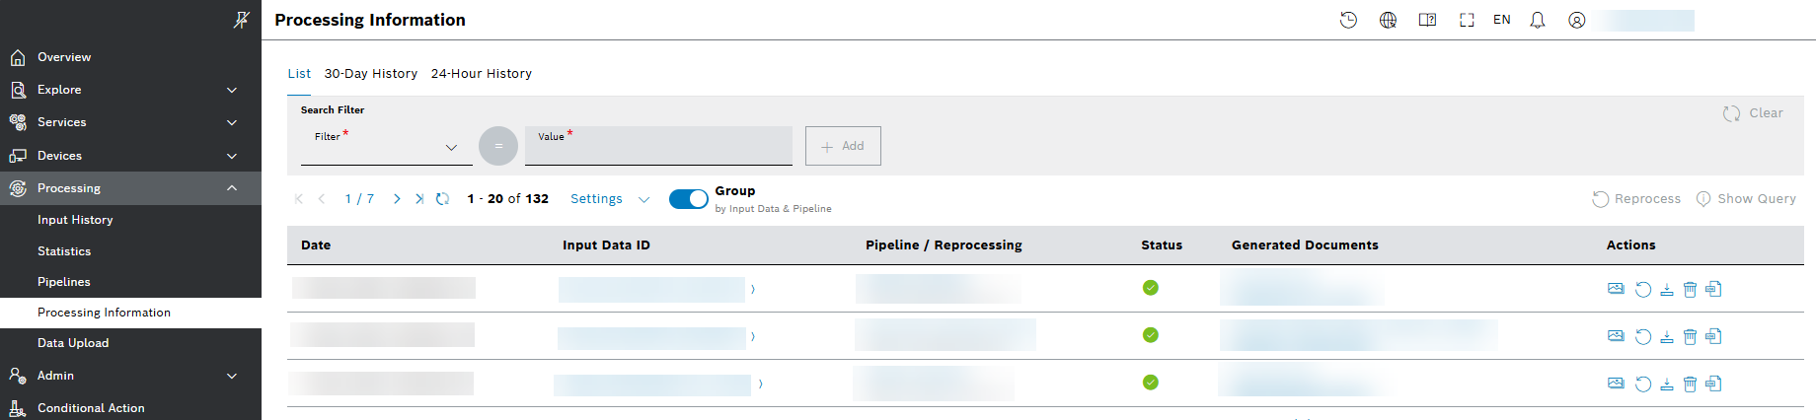Click into the Value input field
1816x420 pixels.
tap(658, 148)
